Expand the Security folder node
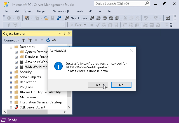This screenshot has height=123, width=179. [x=11, y=72]
